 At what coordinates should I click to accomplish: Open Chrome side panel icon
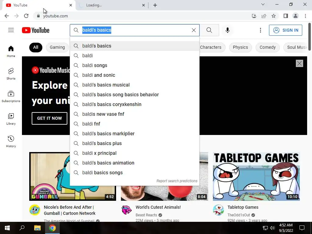point(286,16)
